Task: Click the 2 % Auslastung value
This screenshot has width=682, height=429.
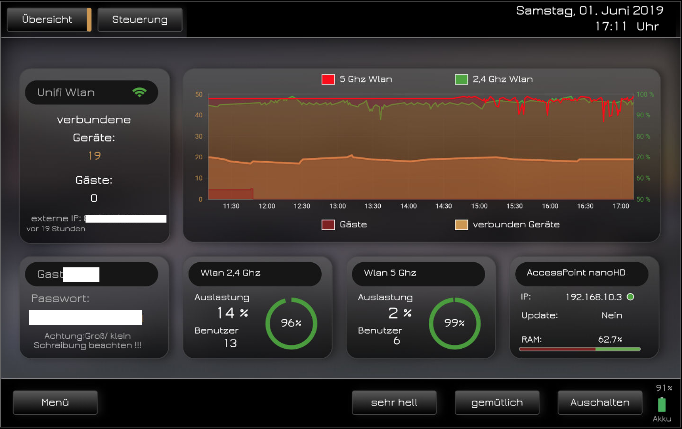Action: 400,312
